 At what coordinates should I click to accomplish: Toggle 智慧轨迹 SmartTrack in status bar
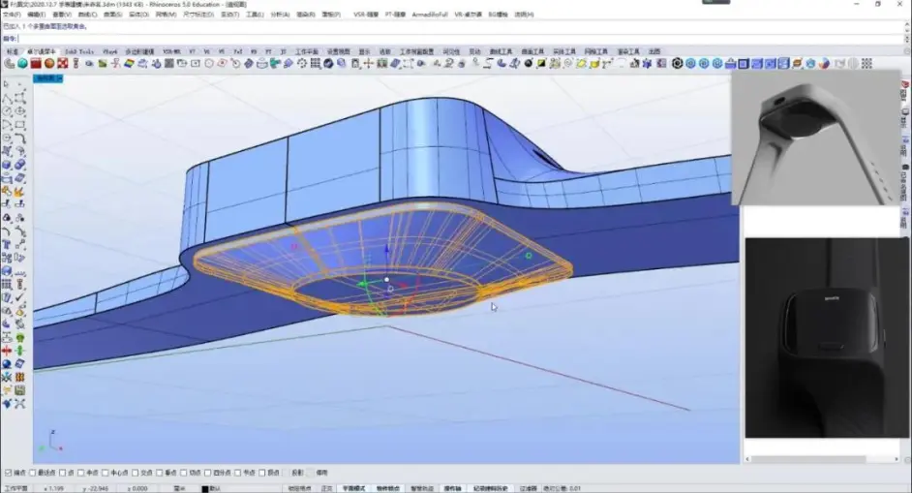click(x=422, y=488)
